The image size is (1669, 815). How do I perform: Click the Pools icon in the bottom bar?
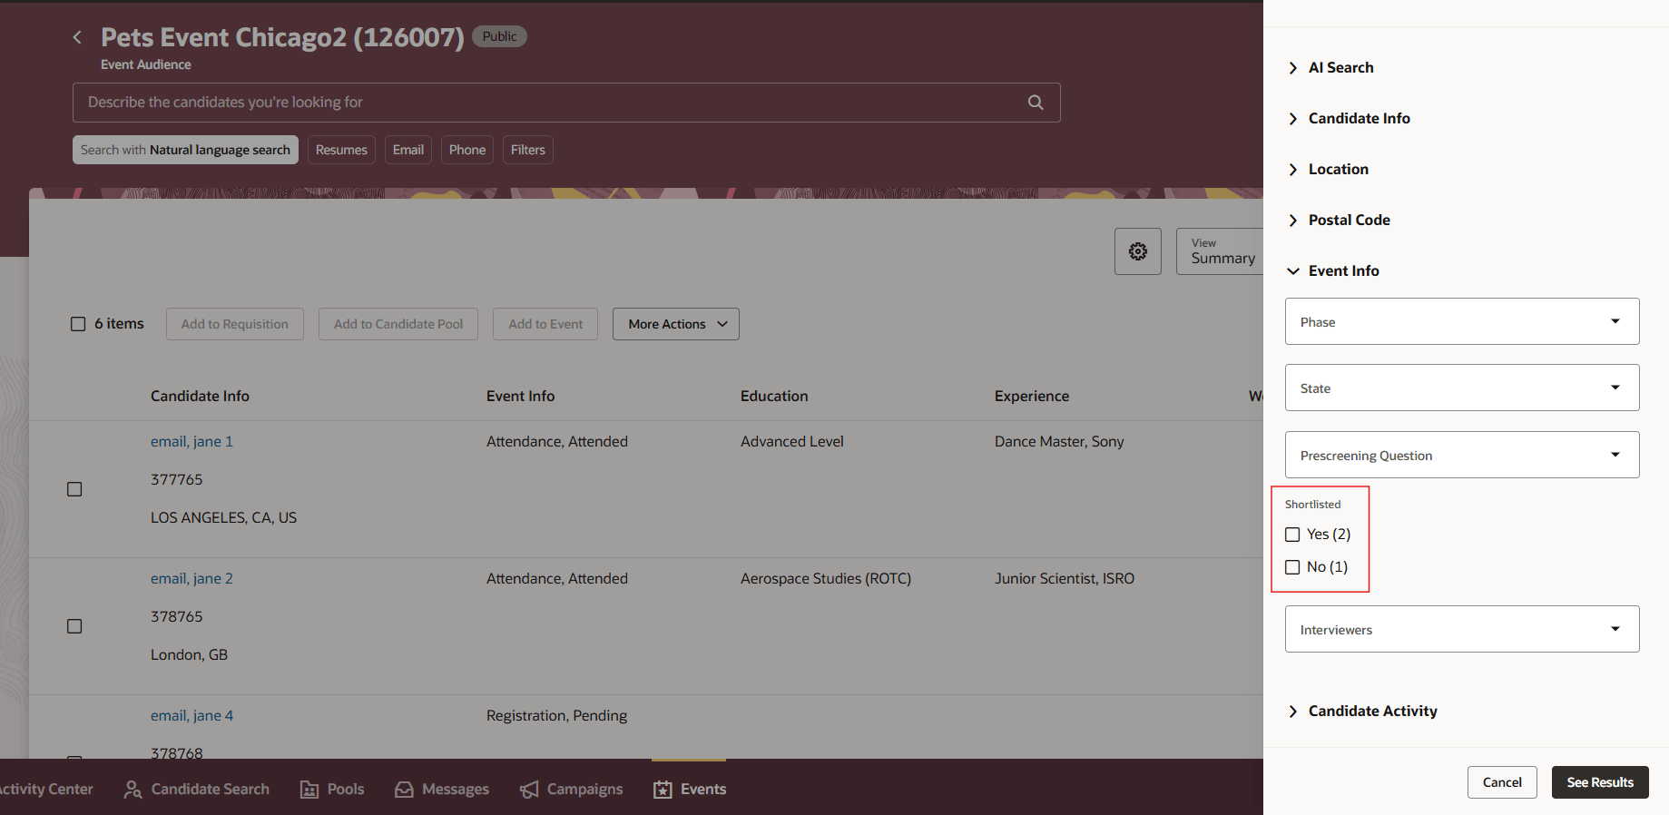309,790
